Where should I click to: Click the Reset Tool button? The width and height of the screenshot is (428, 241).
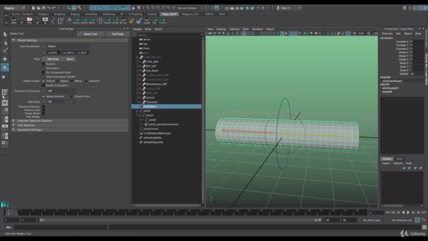(91, 34)
